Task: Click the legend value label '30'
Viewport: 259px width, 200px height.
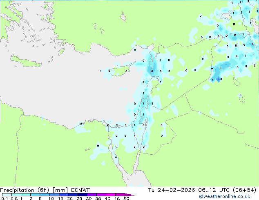Action: click(x=89, y=198)
